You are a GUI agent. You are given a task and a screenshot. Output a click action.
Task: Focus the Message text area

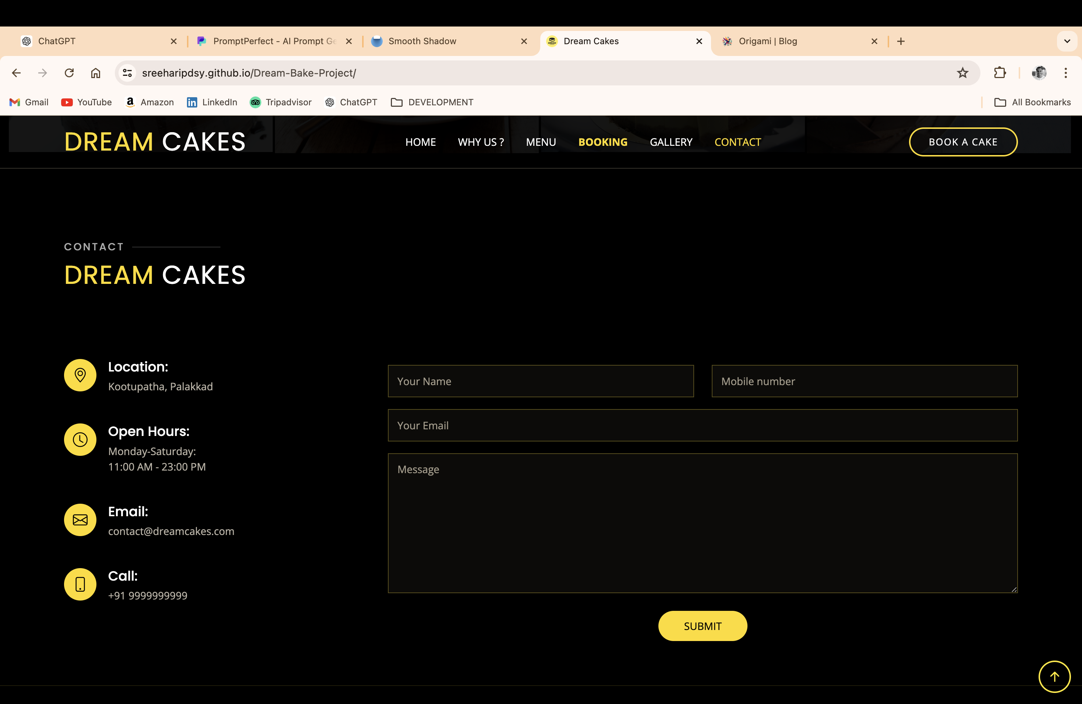coord(703,523)
